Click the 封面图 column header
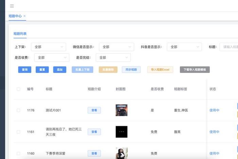This screenshot has height=159, width=238. [120, 89]
